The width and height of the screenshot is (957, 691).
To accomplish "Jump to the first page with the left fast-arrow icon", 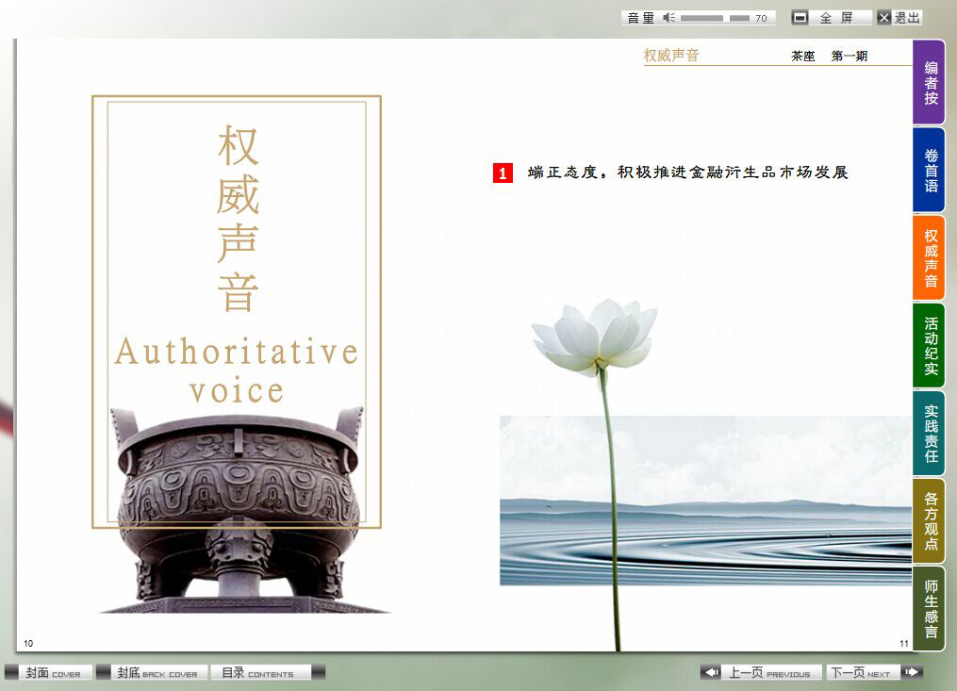I will pyautogui.click(x=711, y=672).
